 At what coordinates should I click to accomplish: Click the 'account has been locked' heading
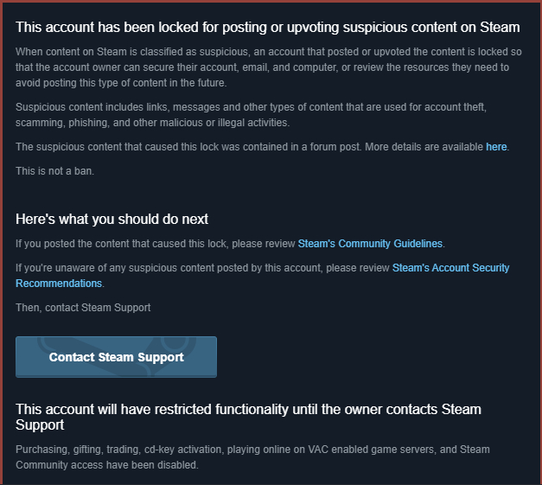click(267, 28)
